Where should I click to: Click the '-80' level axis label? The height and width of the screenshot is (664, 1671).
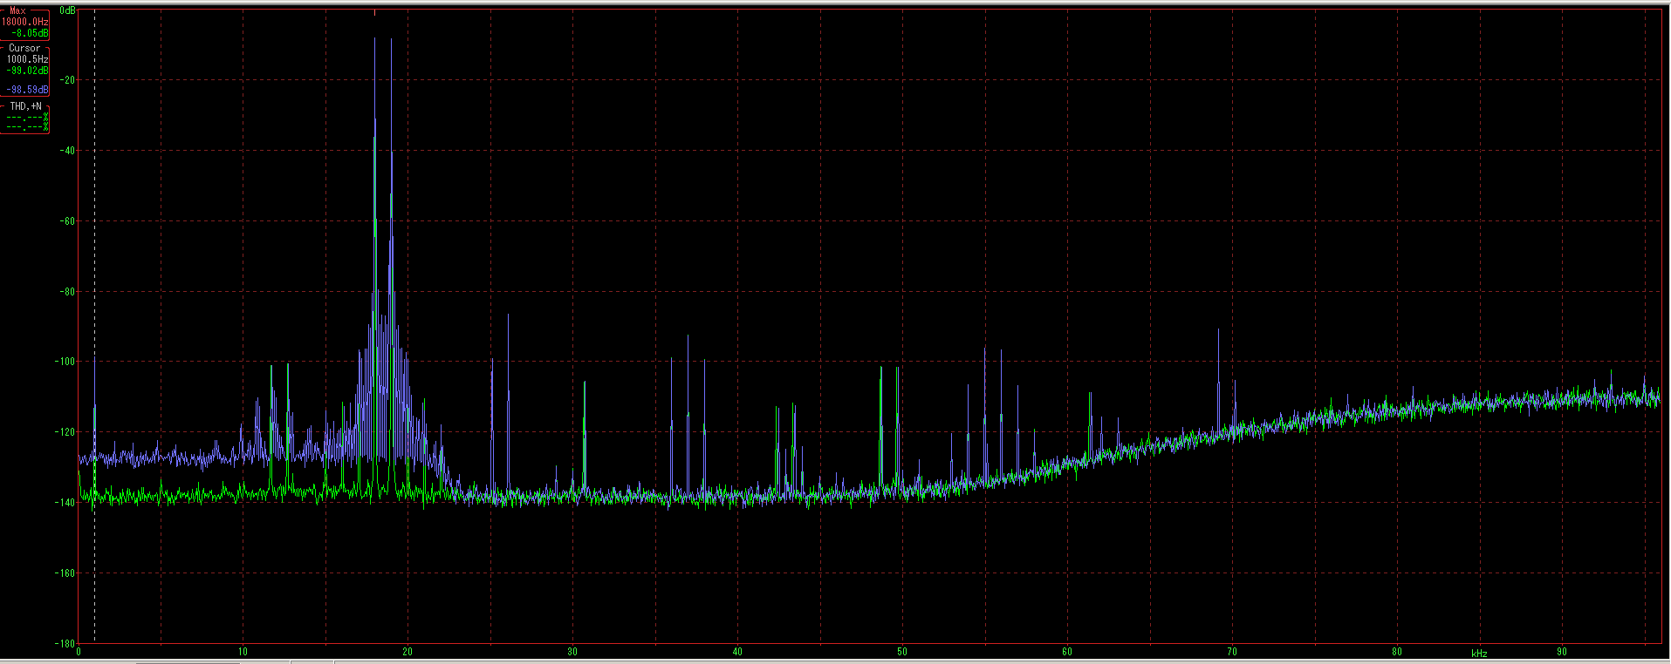(x=66, y=292)
